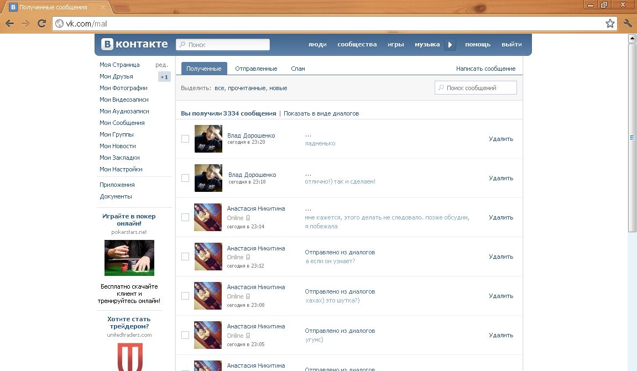The width and height of the screenshot is (637, 371).
Task: Click the globe site icon in address bar
Action: click(x=59, y=24)
